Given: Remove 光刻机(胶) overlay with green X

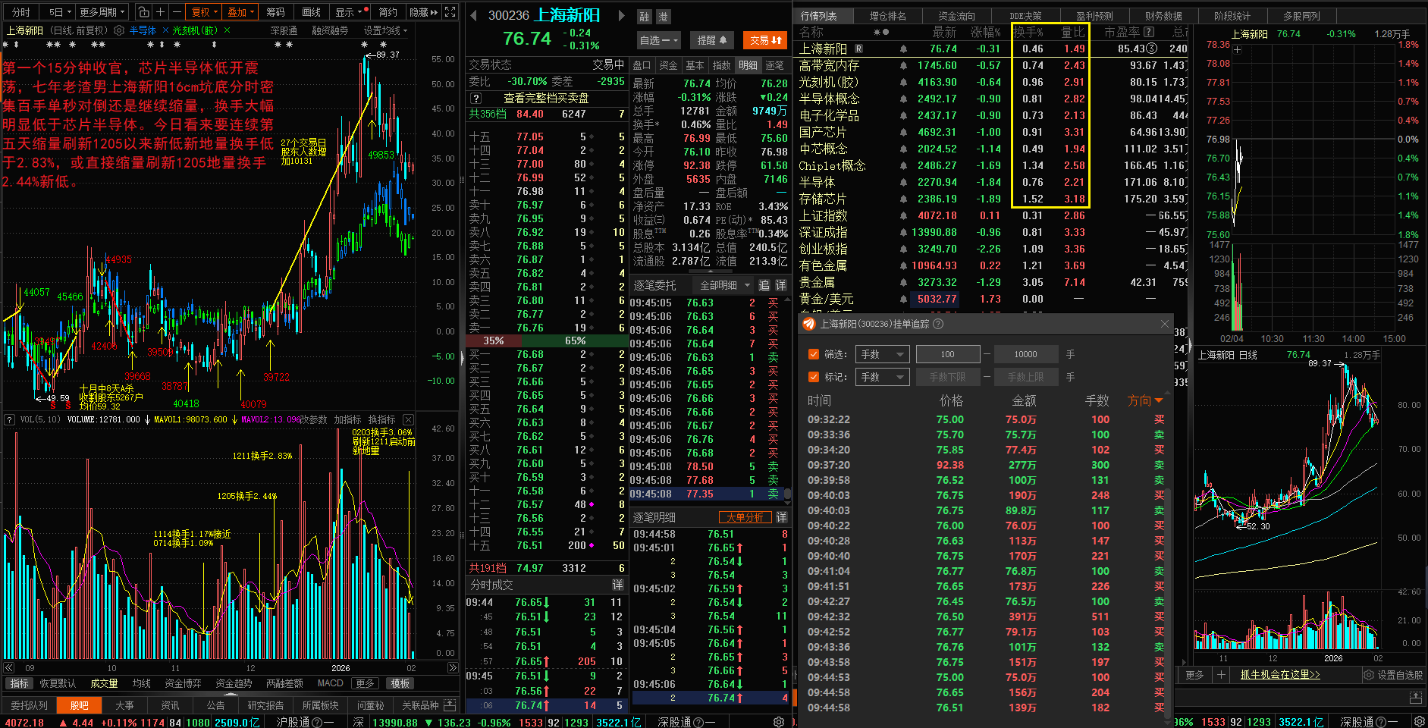Looking at the screenshot, I should point(227,30).
